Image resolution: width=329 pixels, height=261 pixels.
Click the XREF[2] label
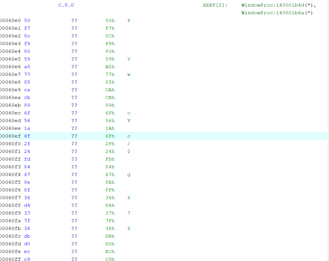click(215, 5)
